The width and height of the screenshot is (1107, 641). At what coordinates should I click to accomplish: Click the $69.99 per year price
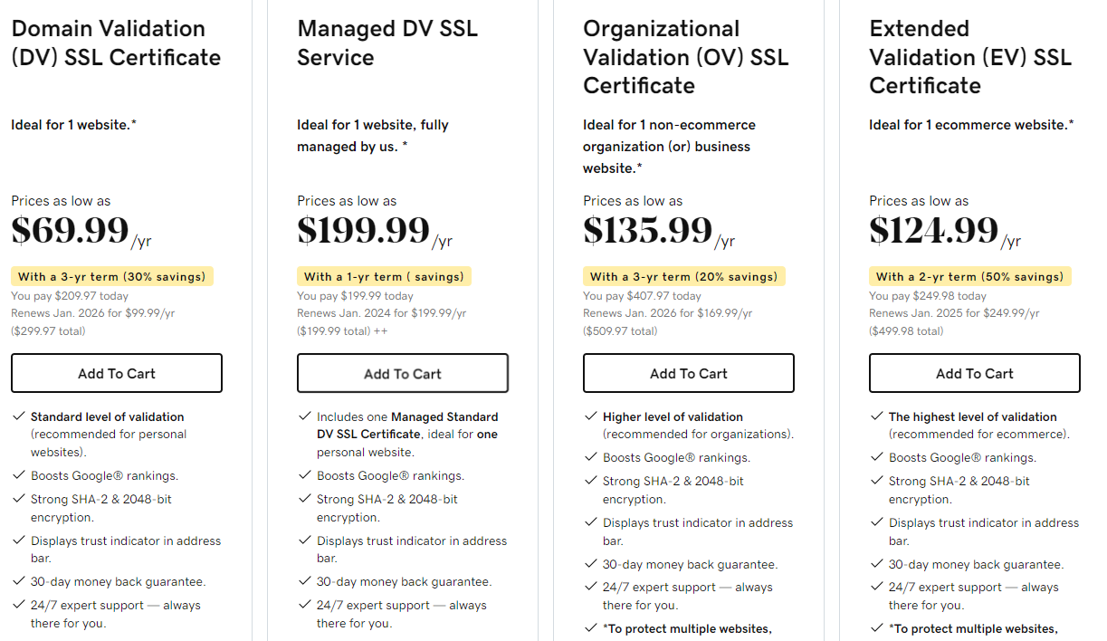[x=71, y=231]
